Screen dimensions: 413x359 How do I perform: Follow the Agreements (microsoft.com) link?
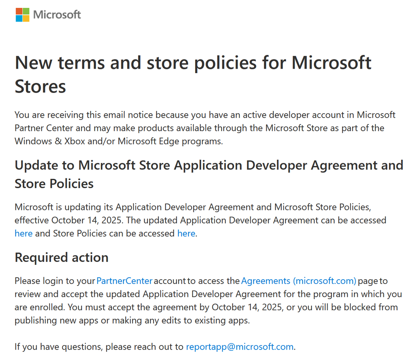(x=298, y=281)
